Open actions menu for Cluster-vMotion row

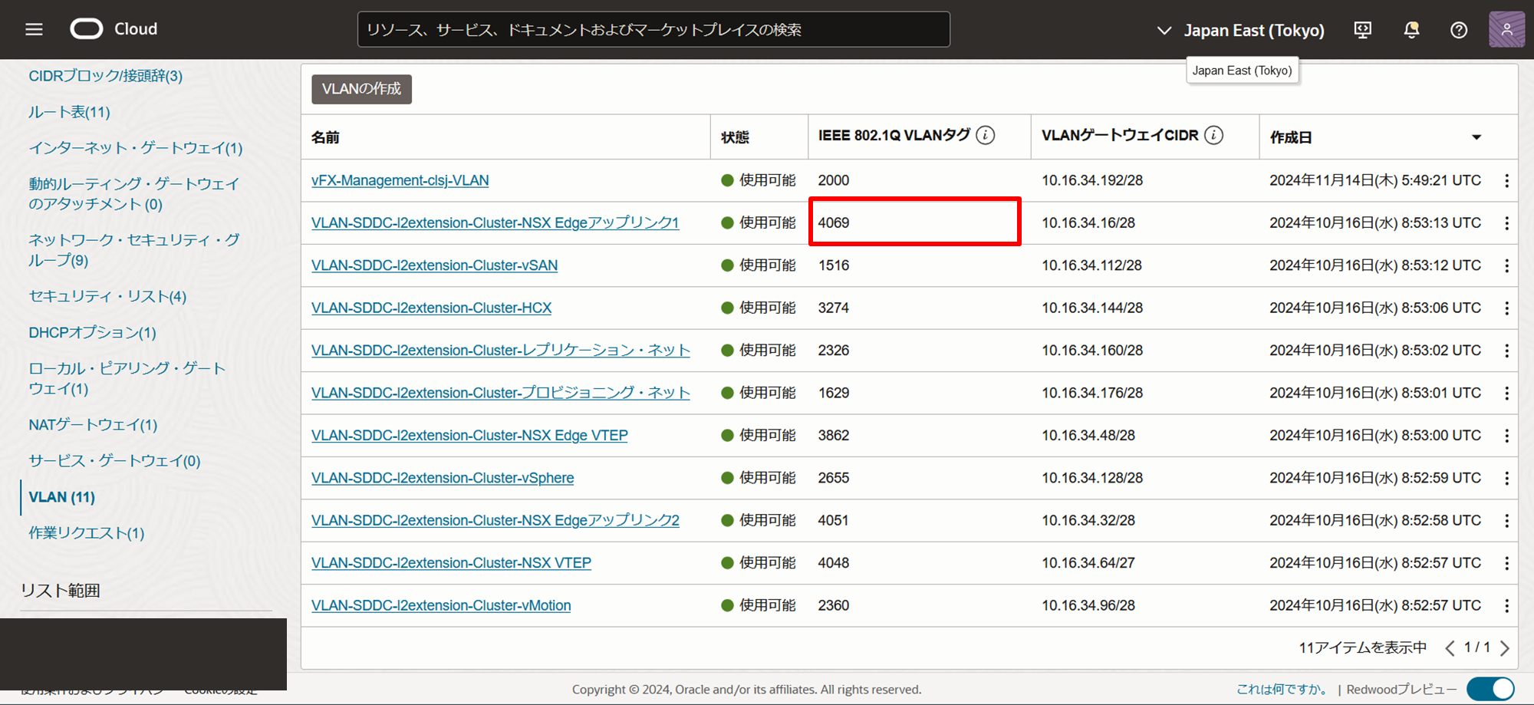1506,605
